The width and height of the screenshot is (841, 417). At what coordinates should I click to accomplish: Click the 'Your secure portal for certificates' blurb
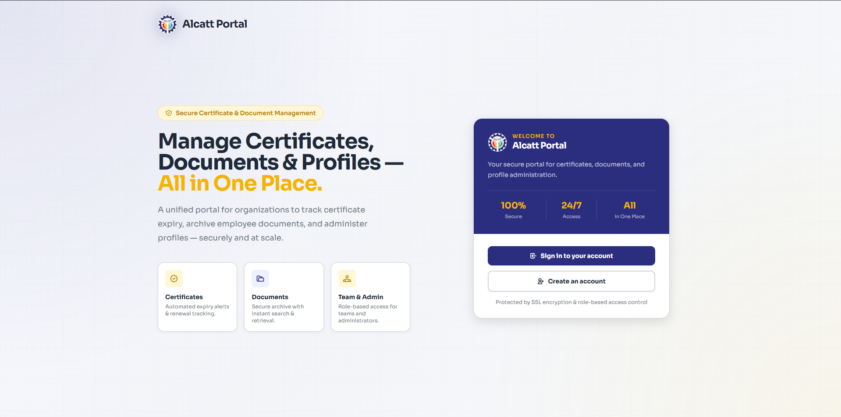pos(566,170)
